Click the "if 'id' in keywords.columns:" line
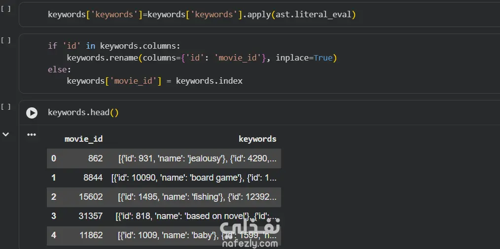This screenshot has height=249, width=500. tap(114, 46)
